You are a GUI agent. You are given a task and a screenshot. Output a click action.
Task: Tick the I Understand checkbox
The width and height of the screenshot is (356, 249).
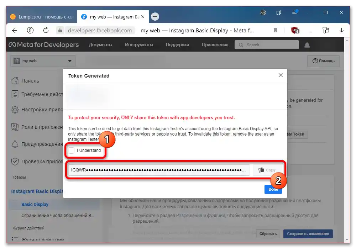(x=71, y=150)
